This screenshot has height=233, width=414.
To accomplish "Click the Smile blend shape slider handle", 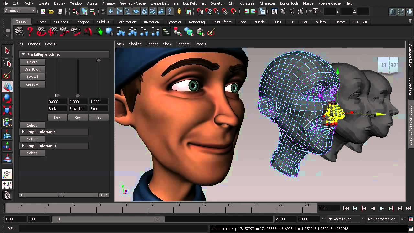I will tap(98, 61).
